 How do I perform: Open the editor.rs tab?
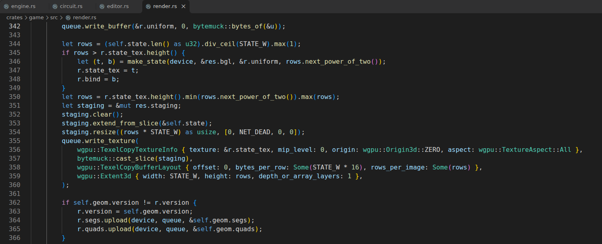[118, 6]
